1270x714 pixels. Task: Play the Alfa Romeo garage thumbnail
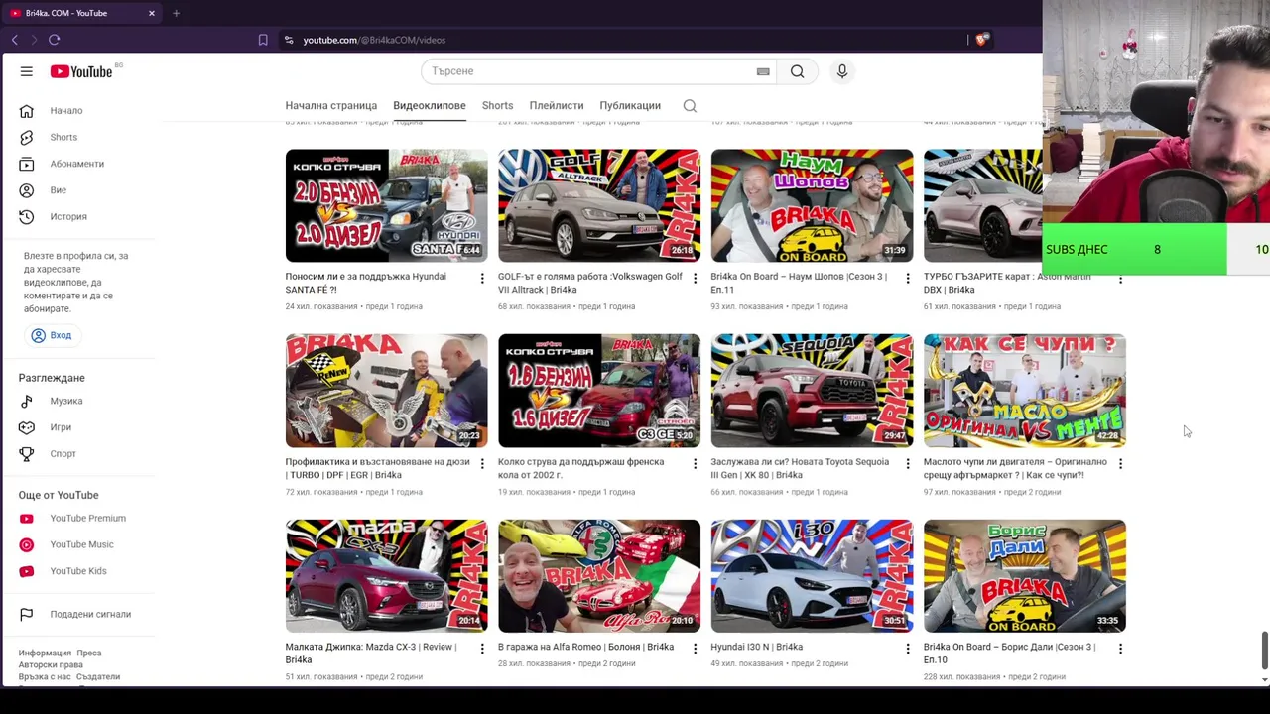(599, 576)
